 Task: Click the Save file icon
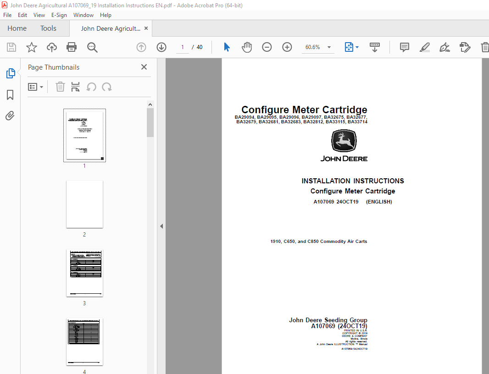pyautogui.click(x=11, y=47)
